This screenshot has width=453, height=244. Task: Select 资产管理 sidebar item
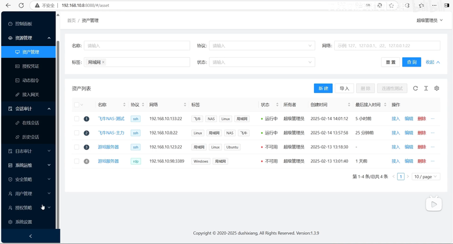click(28, 52)
